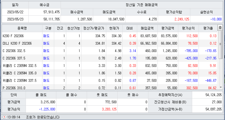
Task: Click the status message 조회가 완료되었습니다
Action: [x=43, y=117]
